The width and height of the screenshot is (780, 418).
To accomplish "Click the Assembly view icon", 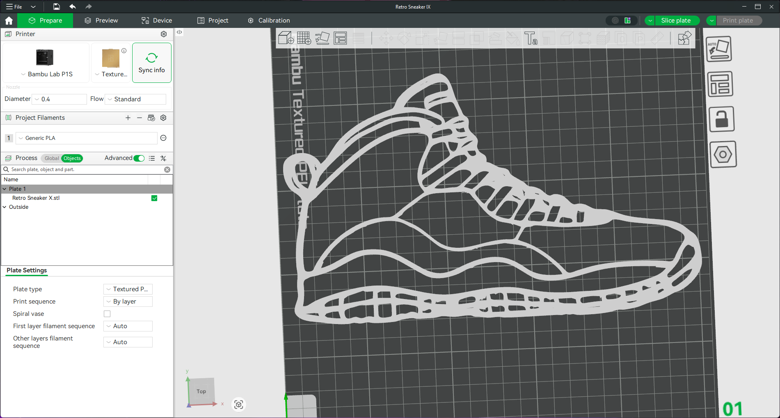I will pos(684,38).
